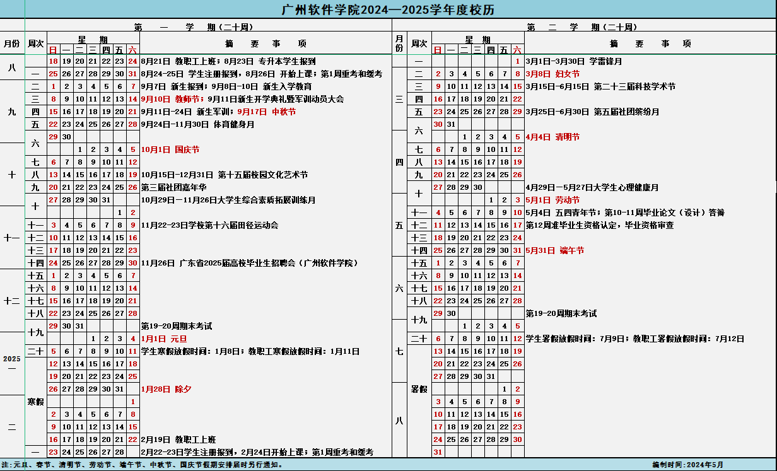The image size is (777, 471).
Task: Select the 大学生心理健康月 event cell
Action: tap(592, 187)
